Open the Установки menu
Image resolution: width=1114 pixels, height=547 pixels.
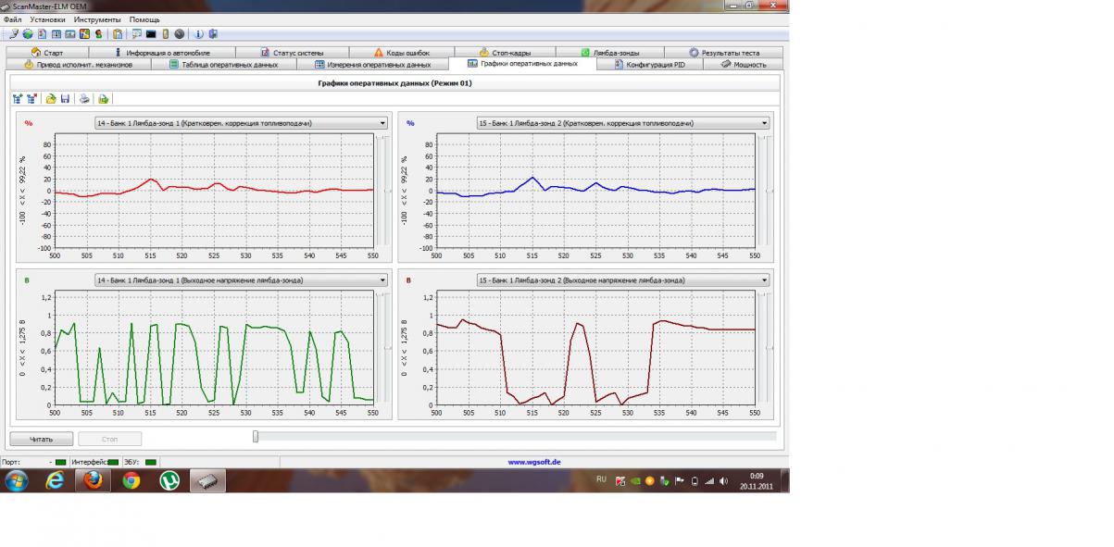(x=47, y=19)
